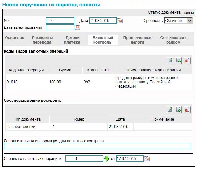Click the Сумма column header
This screenshot has height=170, width=198.
[65, 70]
